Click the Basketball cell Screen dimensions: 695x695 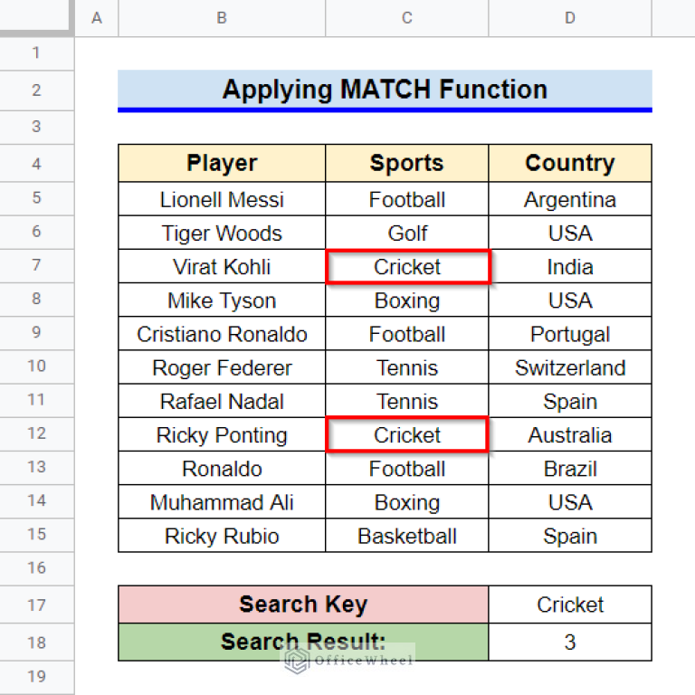coord(406,536)
